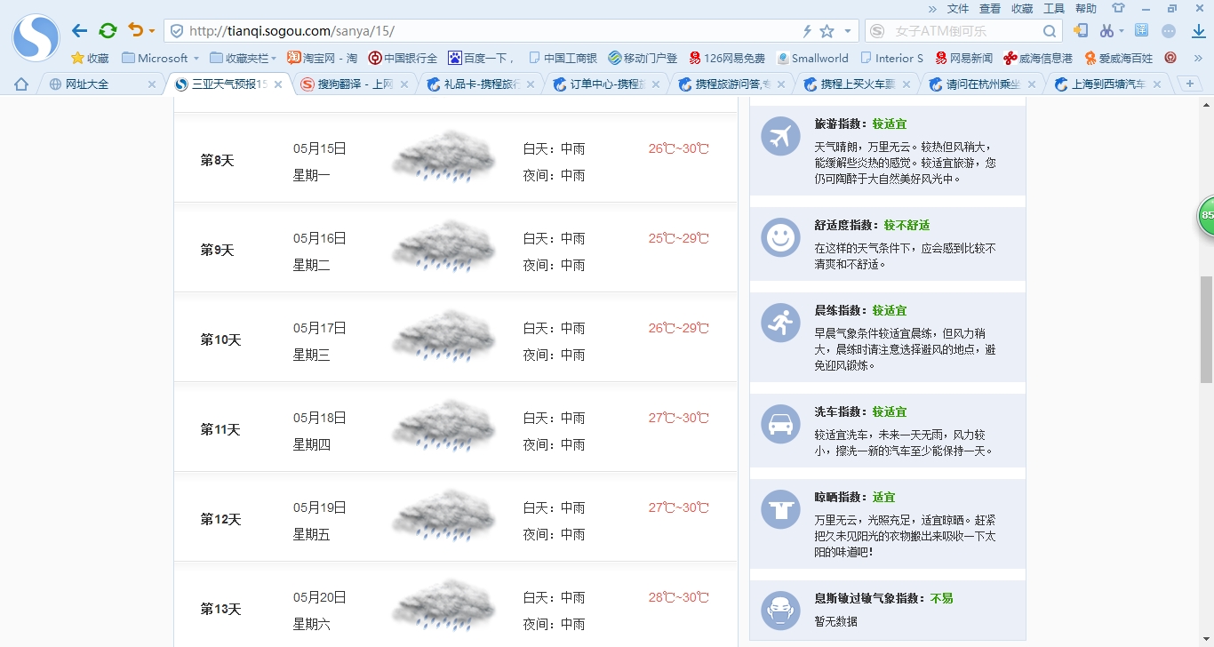Click the red circular bookmark icon
1214x647 pixels.
[1170, 58]
